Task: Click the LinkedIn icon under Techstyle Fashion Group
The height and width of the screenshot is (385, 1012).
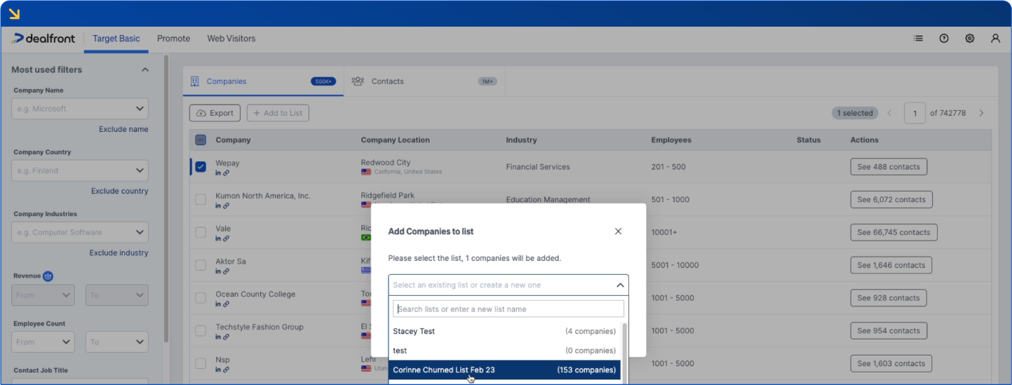Action: pyautogui.click(x=218, y=337)
